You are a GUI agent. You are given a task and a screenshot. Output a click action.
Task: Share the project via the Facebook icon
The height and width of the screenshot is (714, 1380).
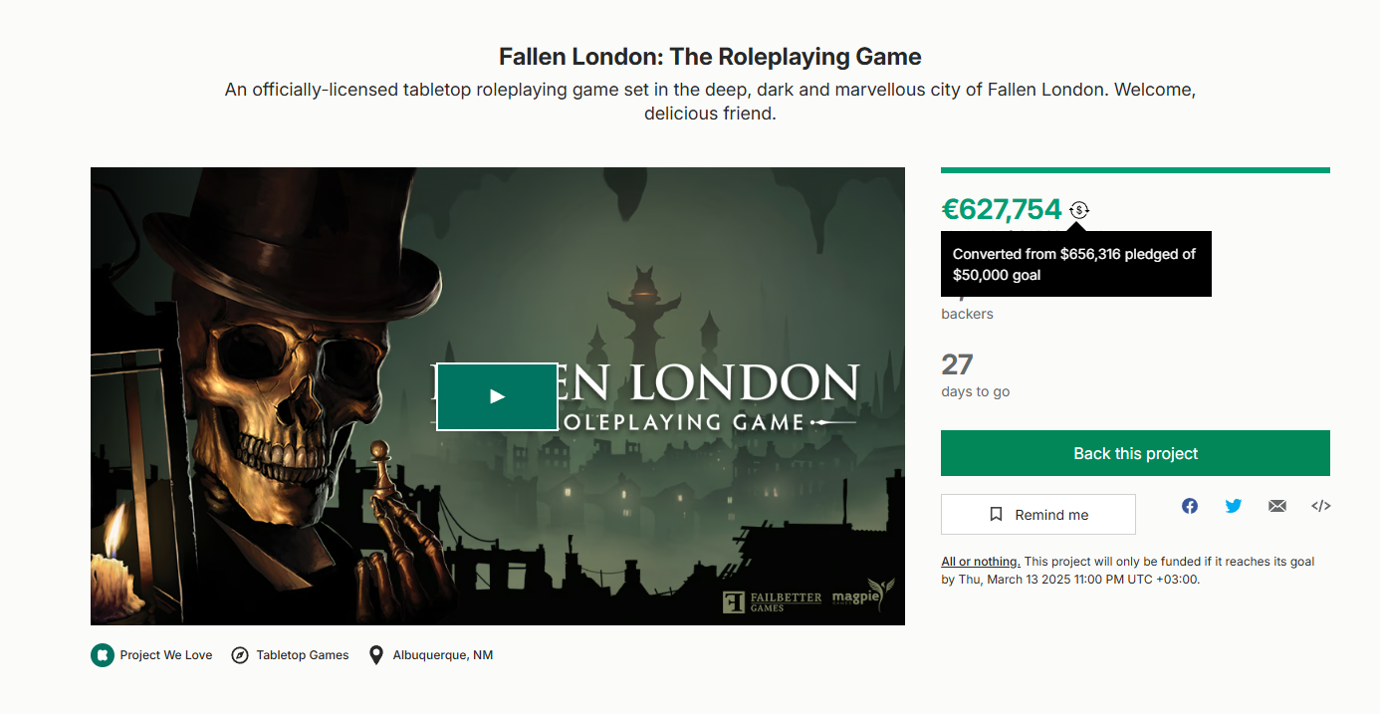coord(1190,506)
